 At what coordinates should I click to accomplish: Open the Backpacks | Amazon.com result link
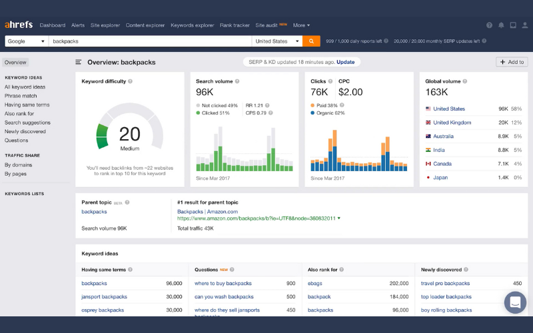click(207, 211)
